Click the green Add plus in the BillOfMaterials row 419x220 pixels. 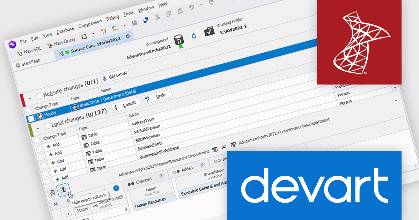[x=53, y=162]
